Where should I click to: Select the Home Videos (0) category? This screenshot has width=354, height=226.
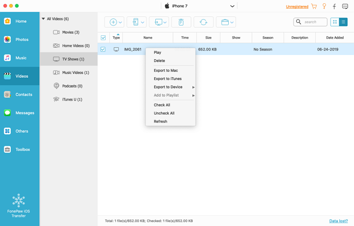point(69,46)
